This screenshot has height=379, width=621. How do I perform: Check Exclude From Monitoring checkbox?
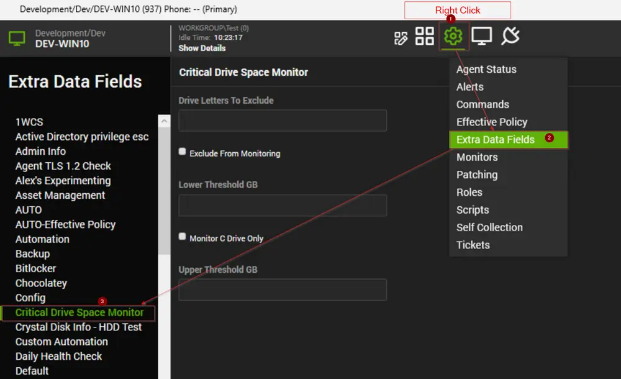coord(182,152)
